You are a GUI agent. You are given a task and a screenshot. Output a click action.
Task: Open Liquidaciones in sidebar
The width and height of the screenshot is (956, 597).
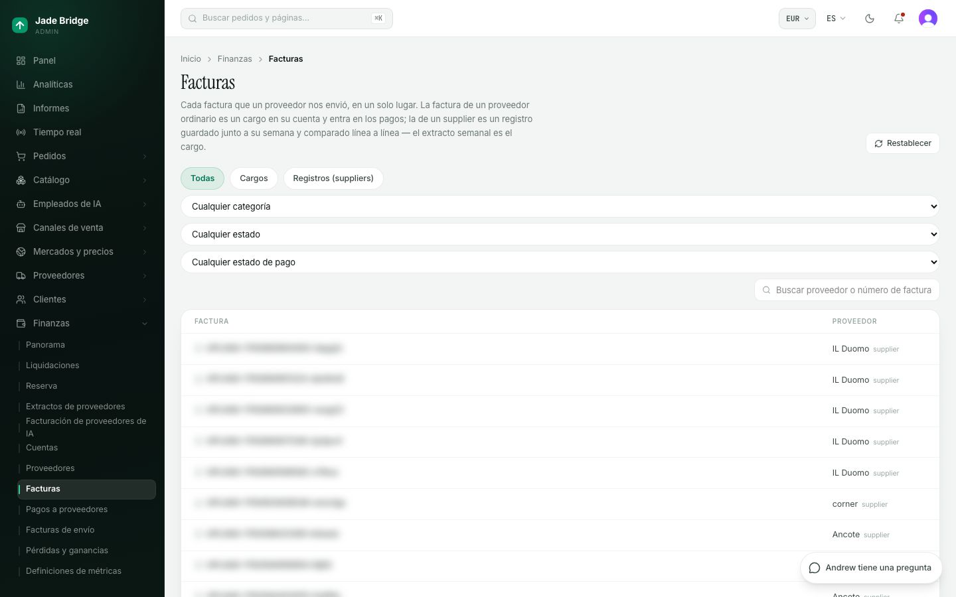point(86,365)
